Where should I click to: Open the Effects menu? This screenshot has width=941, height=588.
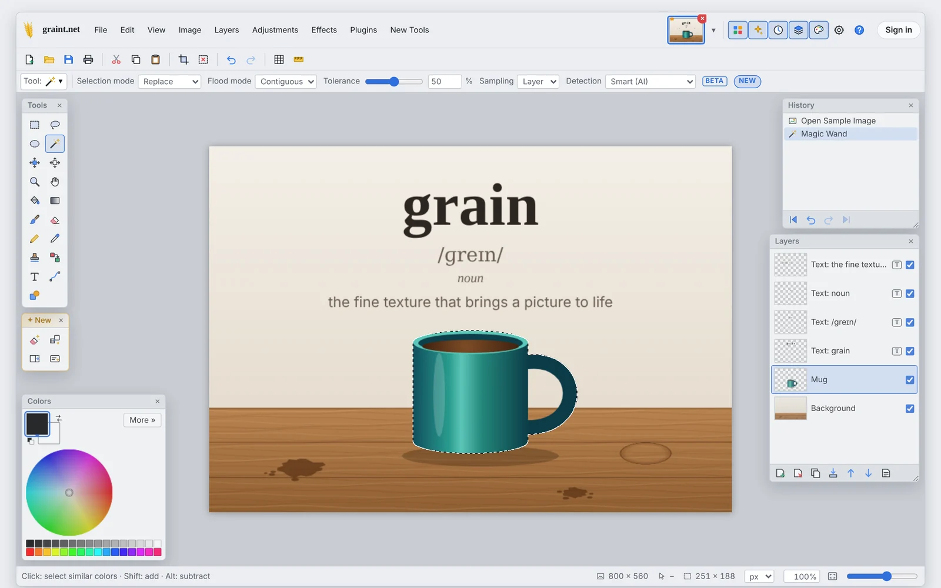point(324,30)
